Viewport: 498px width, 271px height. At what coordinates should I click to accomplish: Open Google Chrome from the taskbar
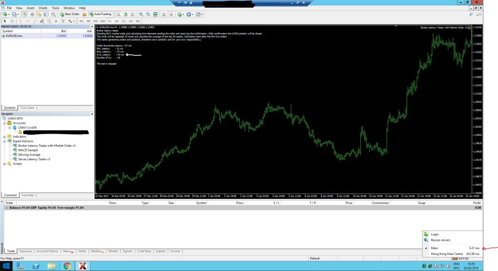[67, 266]
